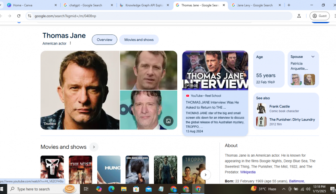This screenshot has width=336, height=194.
Task: Switch to the Jane Levy Google Search tab
Action: [x=256, y=5]
